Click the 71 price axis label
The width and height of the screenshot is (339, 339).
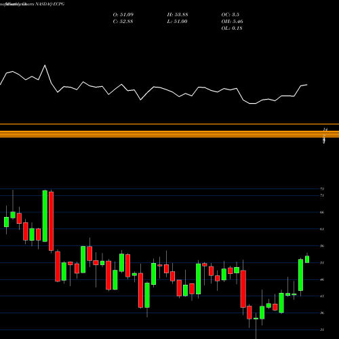[322, 195]
